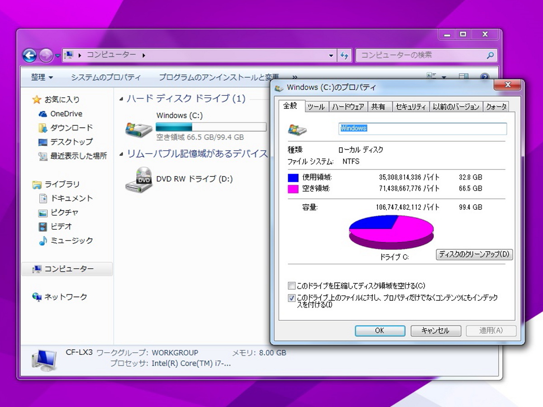Uncheck the index file contents checkbox
This screenshot has width=543, height=407.
point(292,298)
